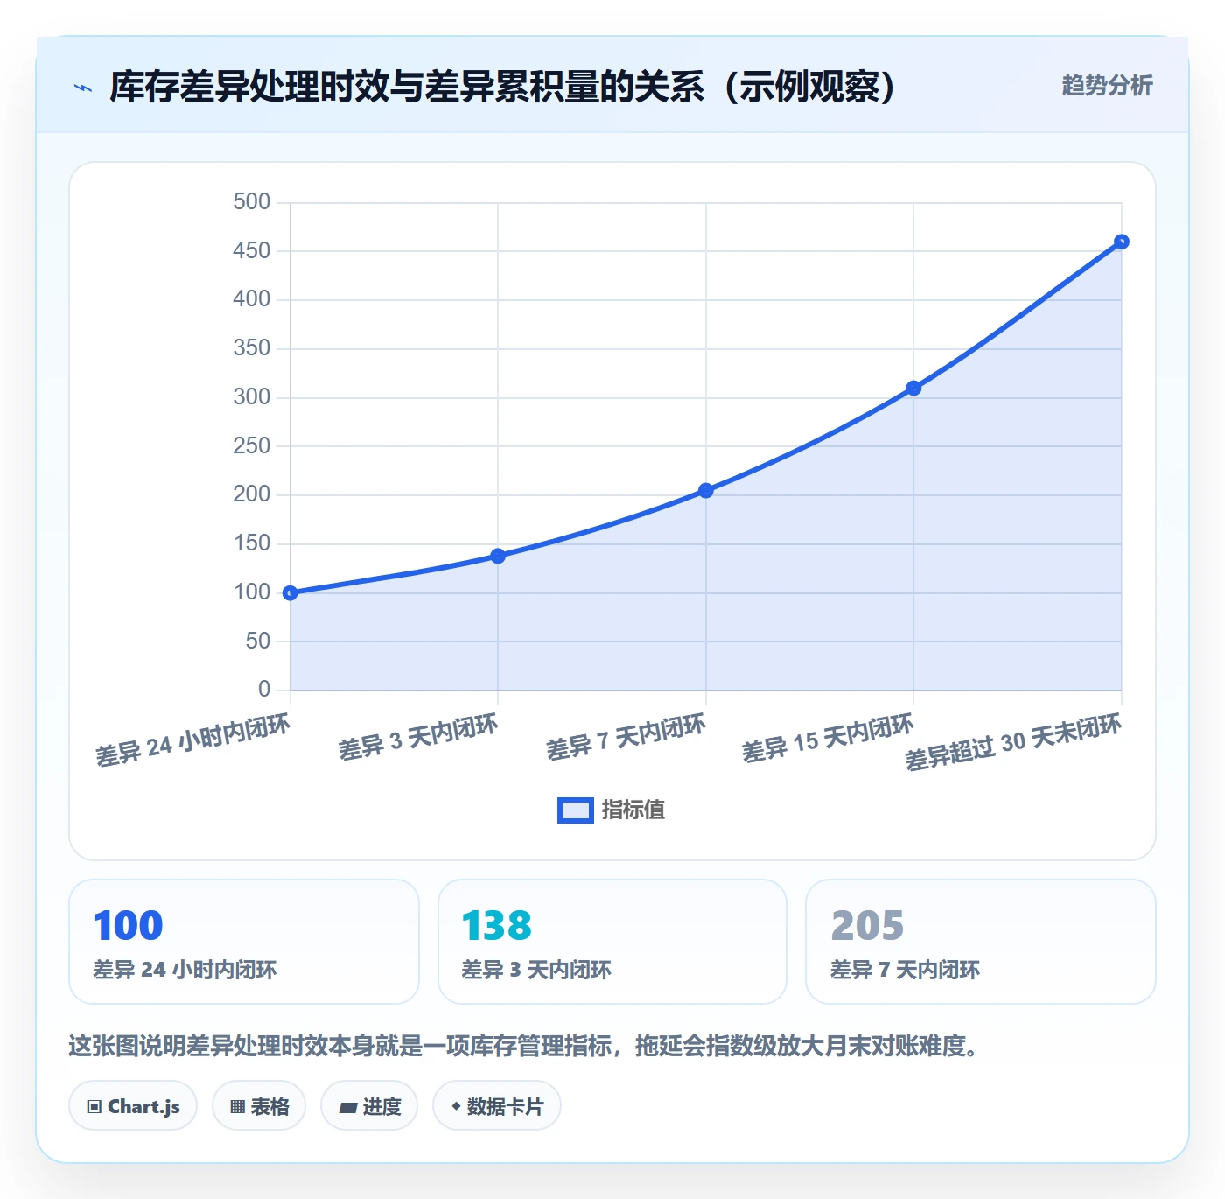Image resolution: width=1225 pixels, height=1199 pixels.
Task: Click the y-axis value 250
Action: [252, 446]
